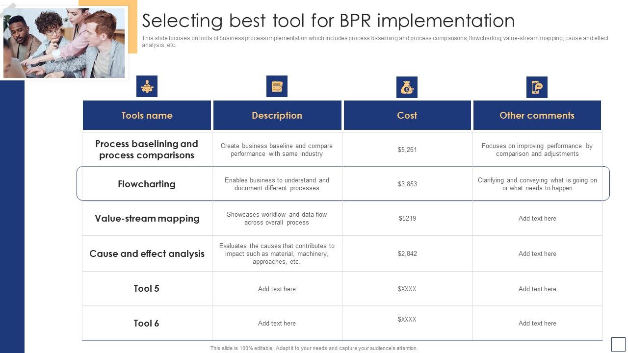Select the Cause and effect analysis row label

click(x=147, y=253)
